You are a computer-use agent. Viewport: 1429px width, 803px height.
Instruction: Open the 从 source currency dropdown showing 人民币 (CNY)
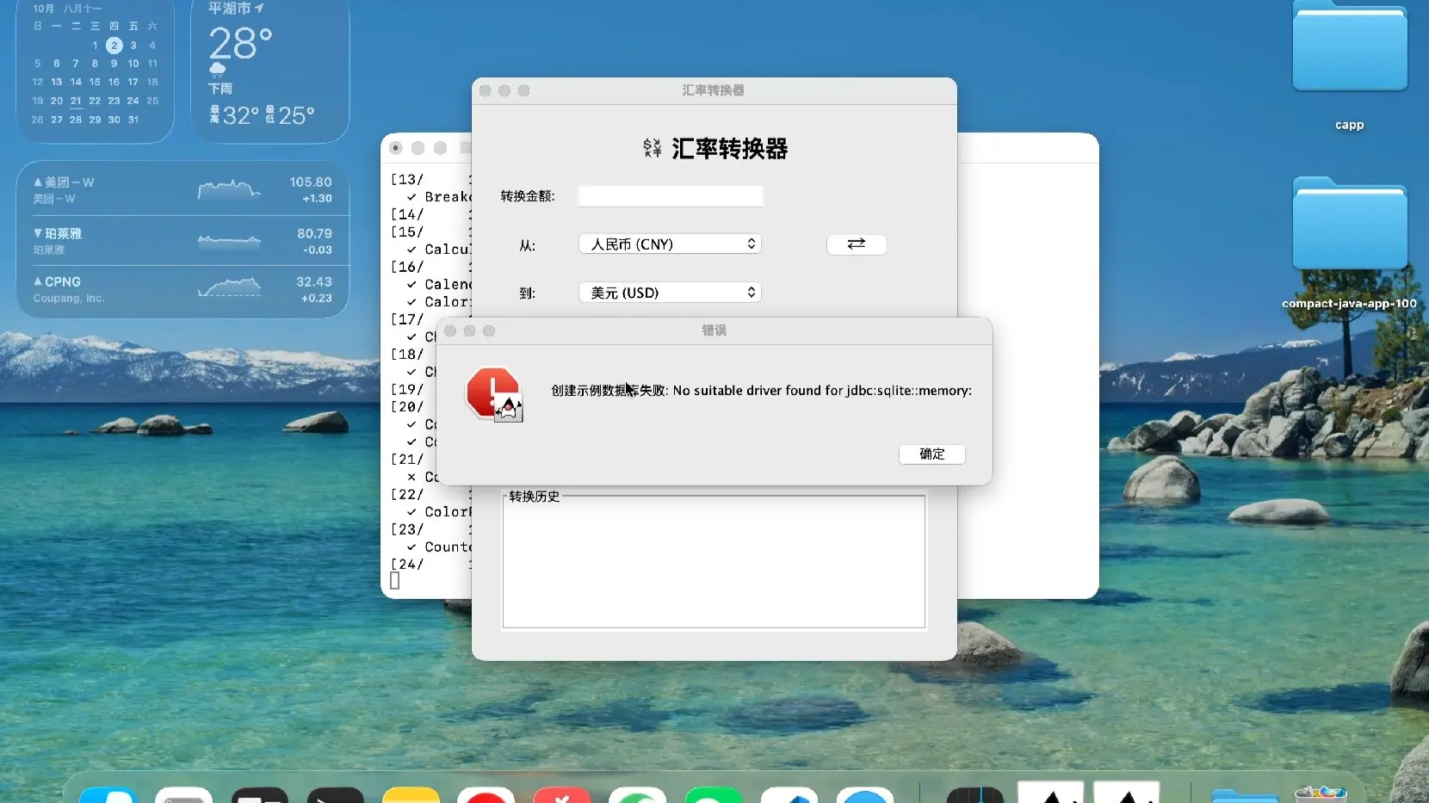[x=671, y=244]
